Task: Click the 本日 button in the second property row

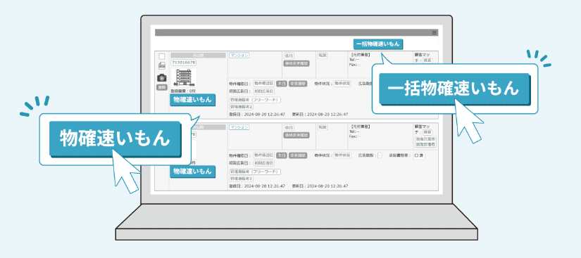Action: tap(282, 155)
